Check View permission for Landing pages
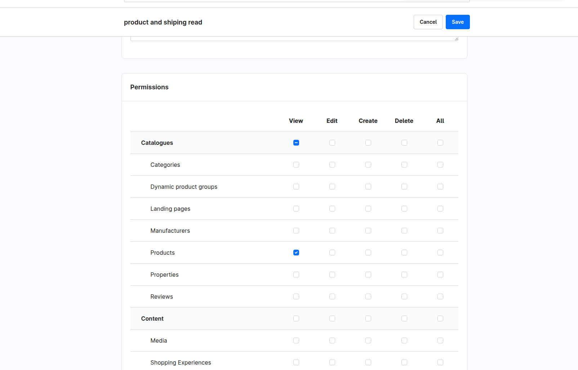The width and height of the screenshot is (578, 370). [x=296, y=209]
